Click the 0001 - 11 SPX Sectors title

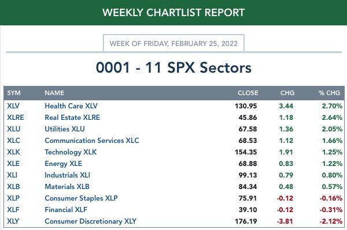[173, 67]
